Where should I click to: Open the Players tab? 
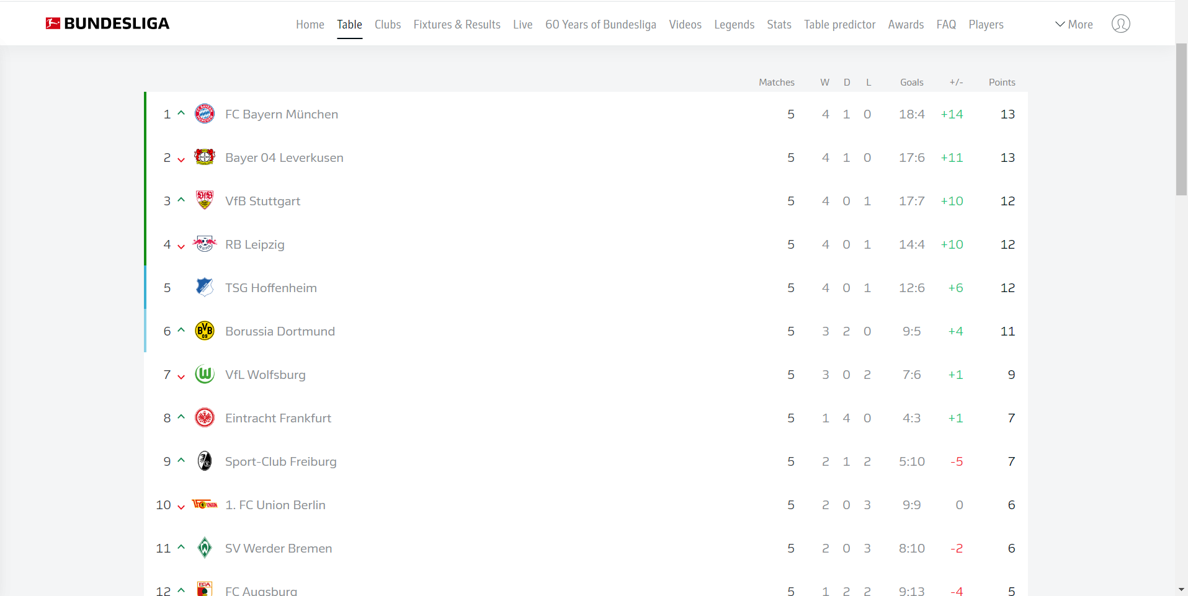[986, 24]
